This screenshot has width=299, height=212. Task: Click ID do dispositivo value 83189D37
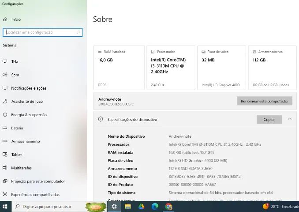pos(205,177)
